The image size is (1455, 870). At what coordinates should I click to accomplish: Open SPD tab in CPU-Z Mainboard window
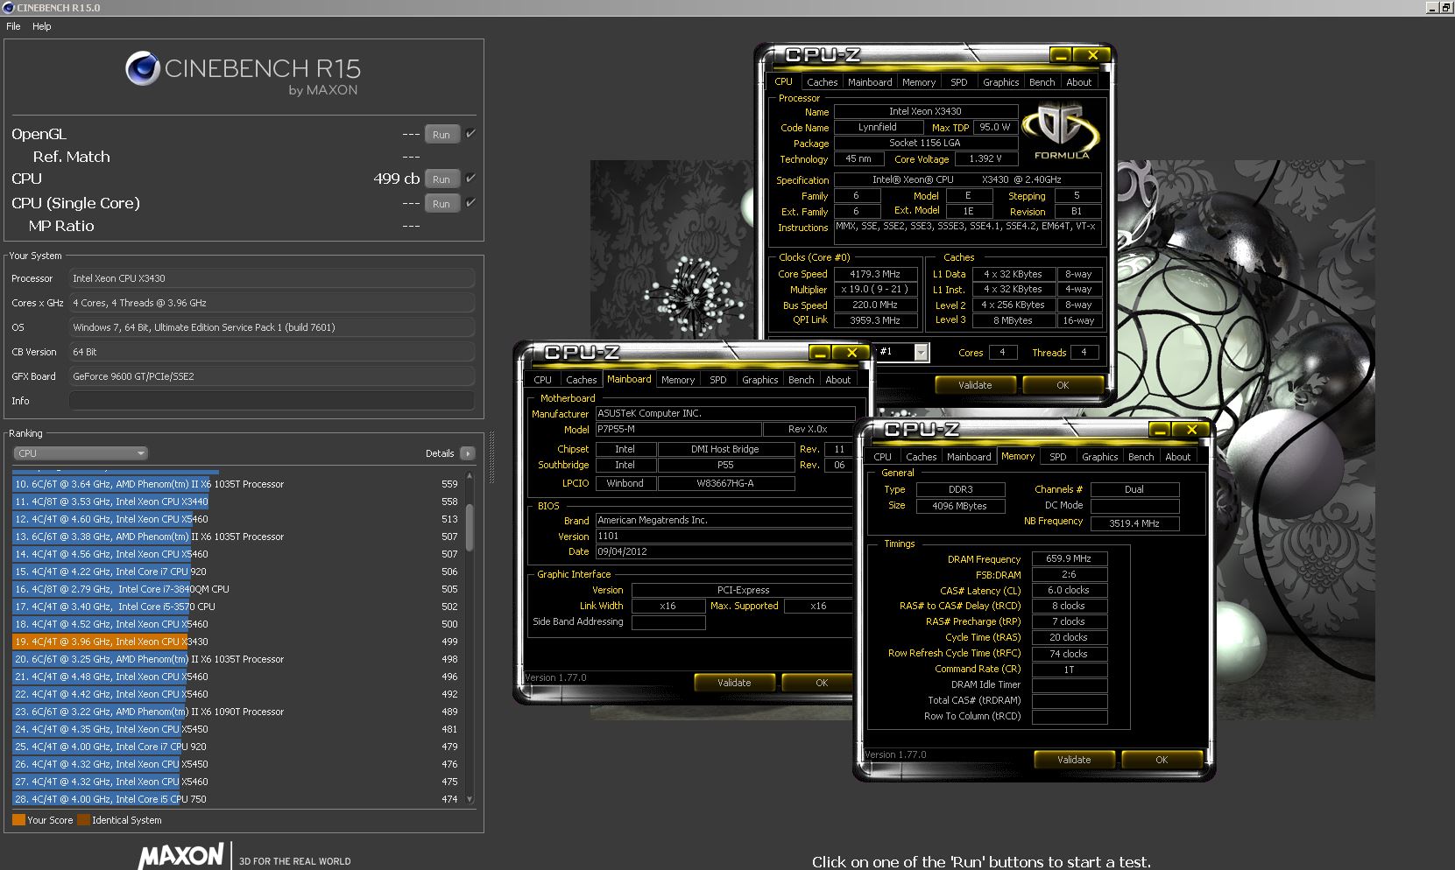pos(718,380)
